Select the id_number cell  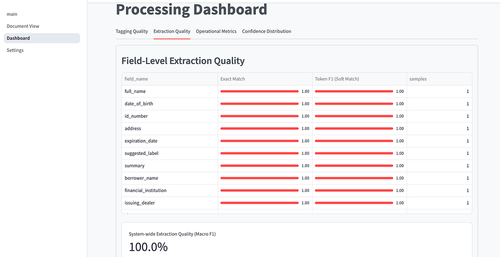pyautogui.click(x=169, y=116)
